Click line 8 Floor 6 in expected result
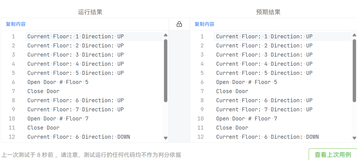This screenshot has height=160, width=357. pyautogui.click(x=264, y=100)
